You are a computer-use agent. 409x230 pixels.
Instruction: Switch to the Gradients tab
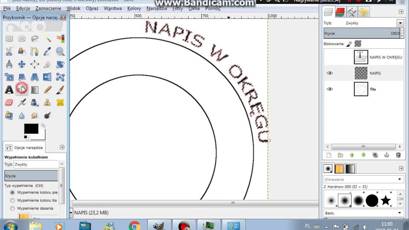tap(350, 169)
